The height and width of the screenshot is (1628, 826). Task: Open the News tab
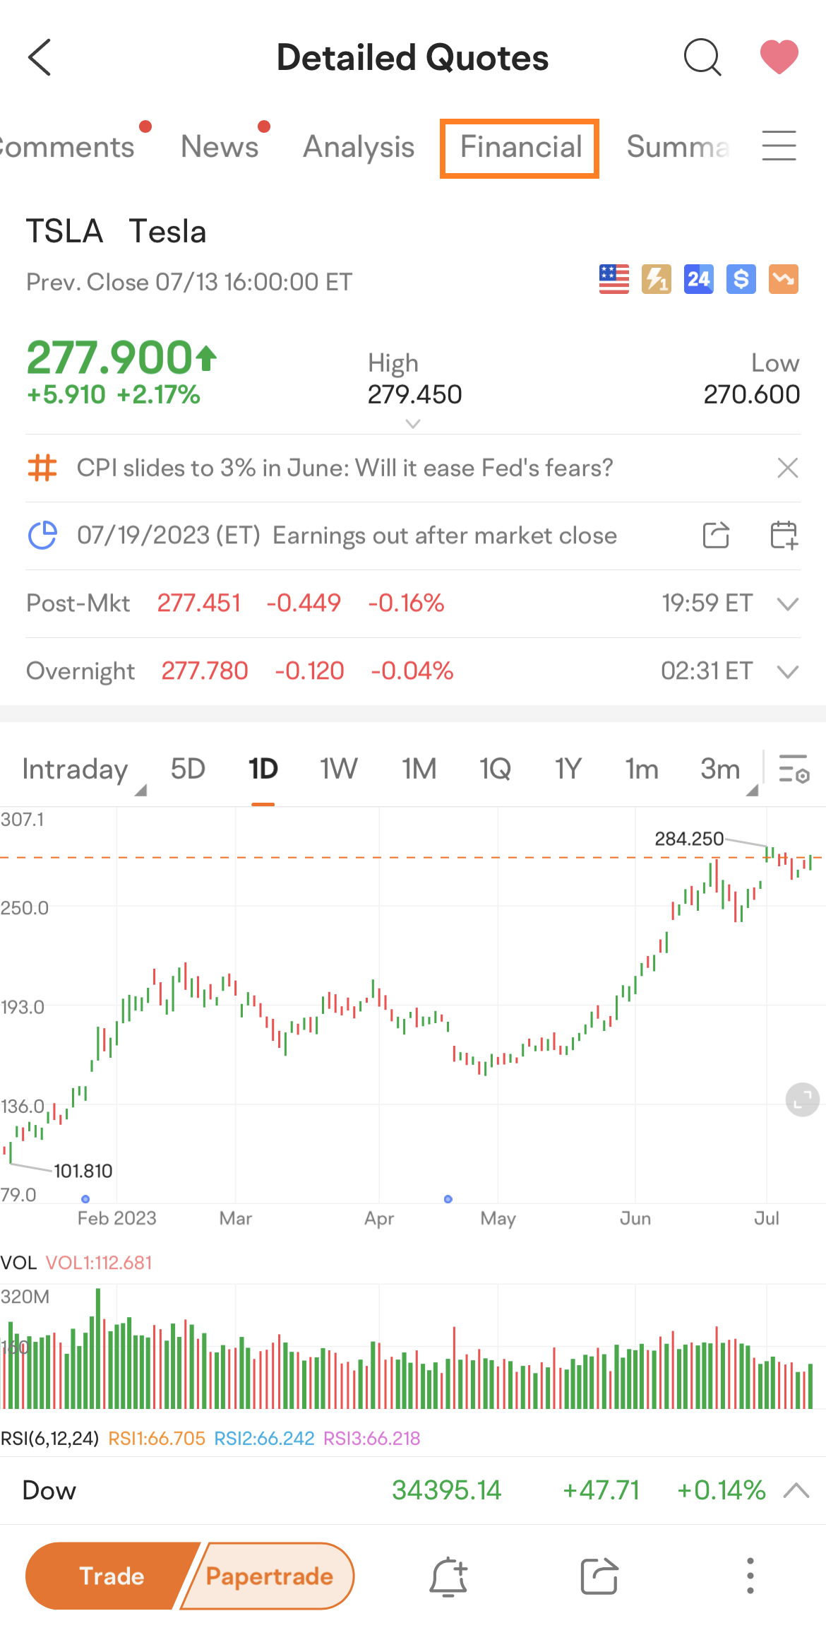click(220, 147)
